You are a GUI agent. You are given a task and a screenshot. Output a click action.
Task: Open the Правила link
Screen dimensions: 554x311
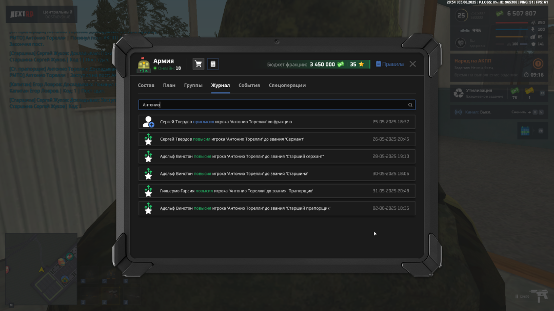pyautogui.click(x=390, y=64)
